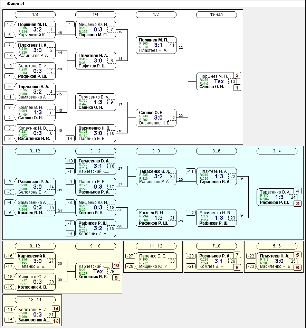Select the "13...14" round header
The width and height of the screenshot is (306, 329).
35,300
